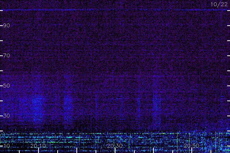Select the 20:30 time label
Screen dimensions: 230x153
click(115, 146)
